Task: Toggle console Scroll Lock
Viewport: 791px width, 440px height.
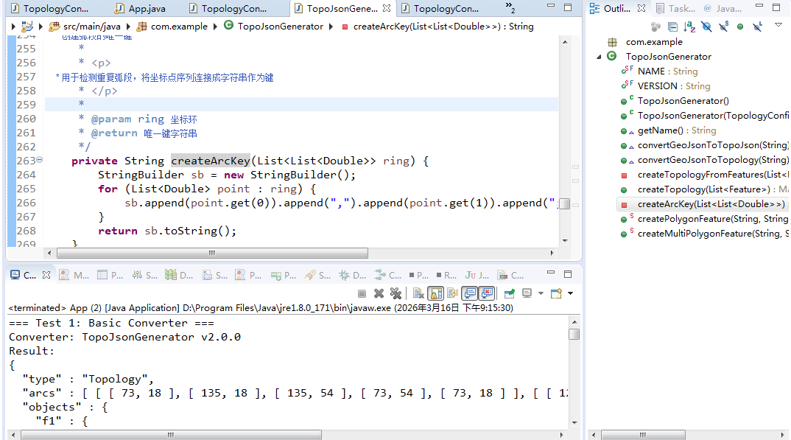Action: [435, 293]
